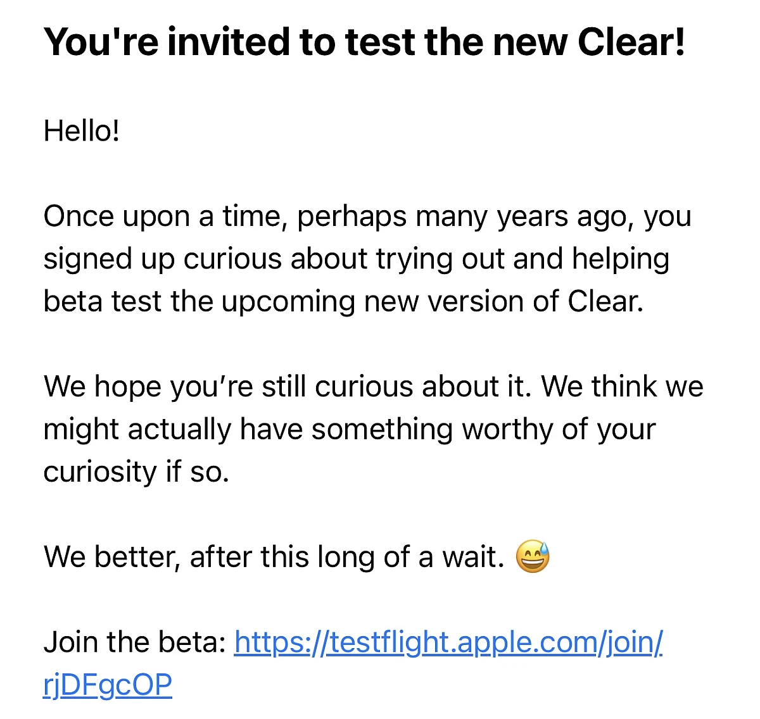Screen dimensions: 760x719
Task: Click 'might actually have something' line
Action: click(248, 430)
